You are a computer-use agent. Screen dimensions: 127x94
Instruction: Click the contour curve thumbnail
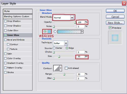tap(57, 68)
